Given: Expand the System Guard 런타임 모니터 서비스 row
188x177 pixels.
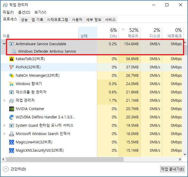Looking at the screenshot, I should (x=4, y=126).
